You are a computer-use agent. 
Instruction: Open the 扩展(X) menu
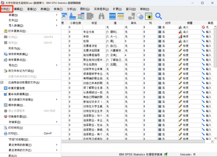(117, 9)
